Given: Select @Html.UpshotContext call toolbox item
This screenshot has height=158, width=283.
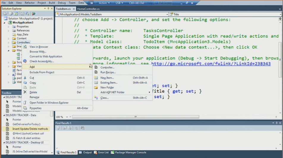Looking at the screenshot, I should point(28,133).
